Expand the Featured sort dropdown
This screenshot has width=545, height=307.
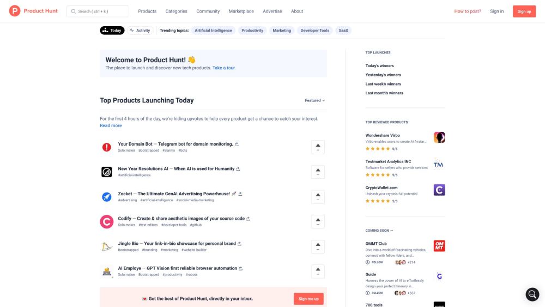(314, 100)
